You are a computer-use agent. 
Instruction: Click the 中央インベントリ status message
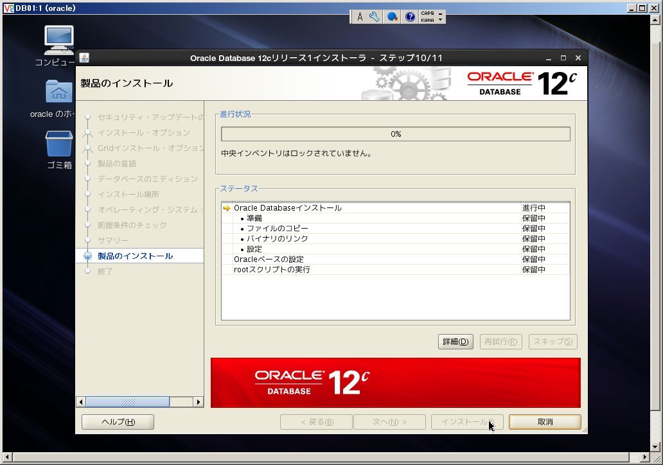click(x=297, y=154)
